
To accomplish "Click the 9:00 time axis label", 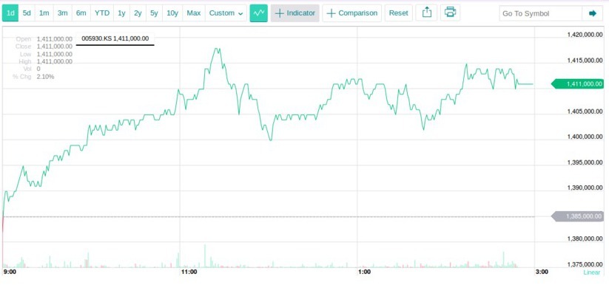I will (10, 272).
